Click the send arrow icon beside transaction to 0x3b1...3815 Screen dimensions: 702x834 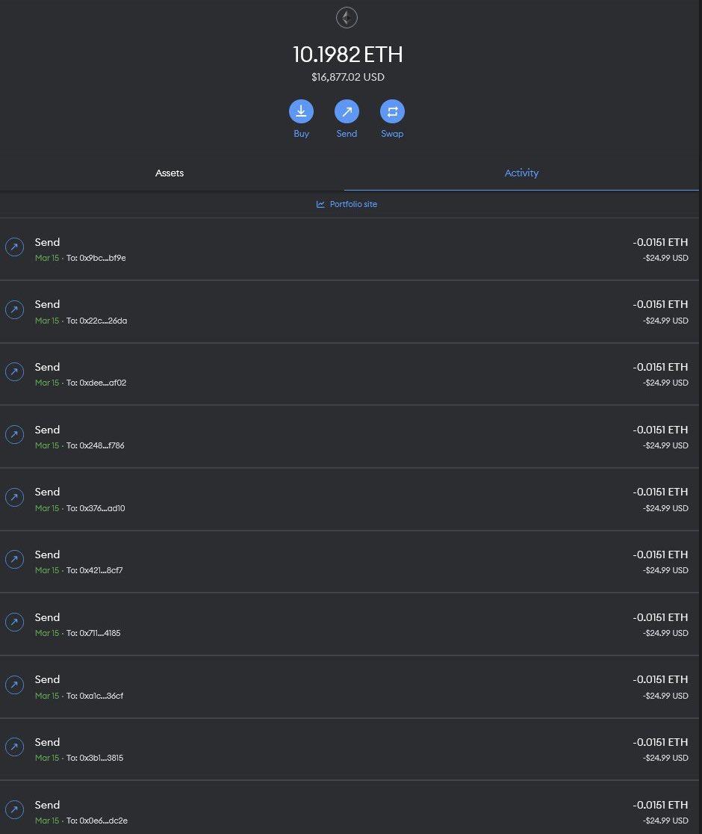15,747
